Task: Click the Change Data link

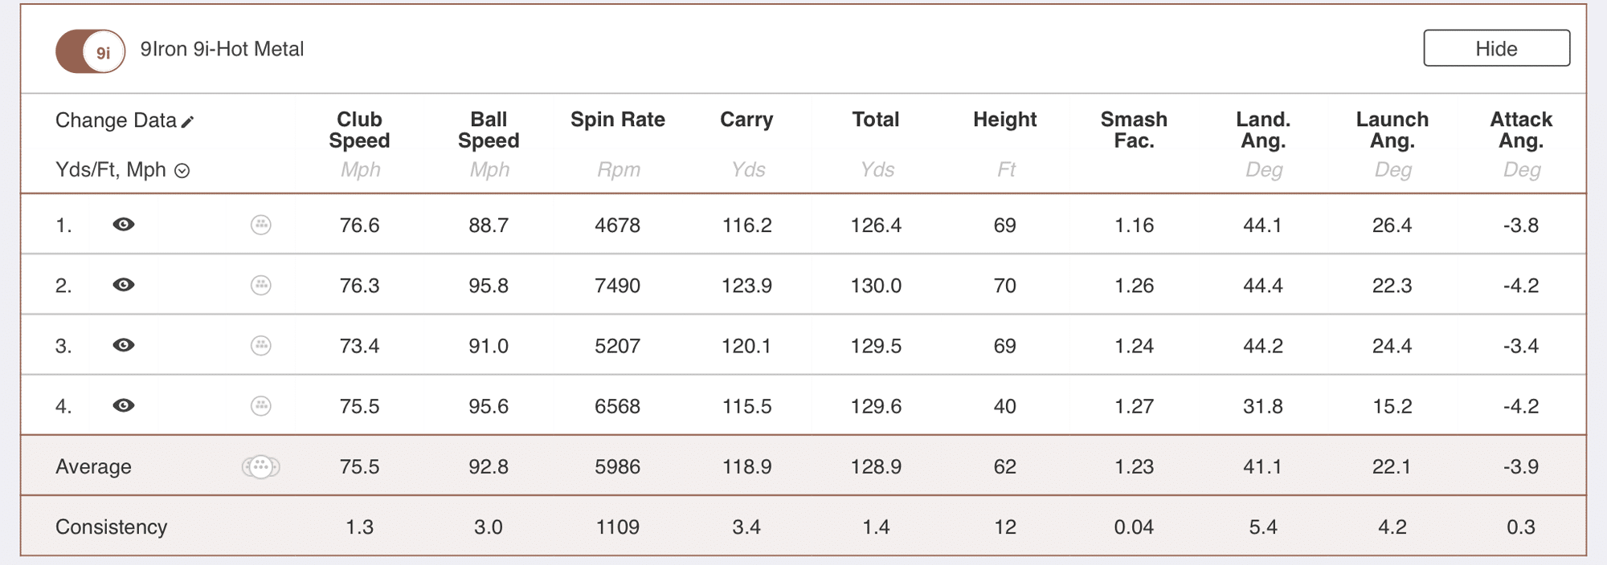Action: point(116,120)
